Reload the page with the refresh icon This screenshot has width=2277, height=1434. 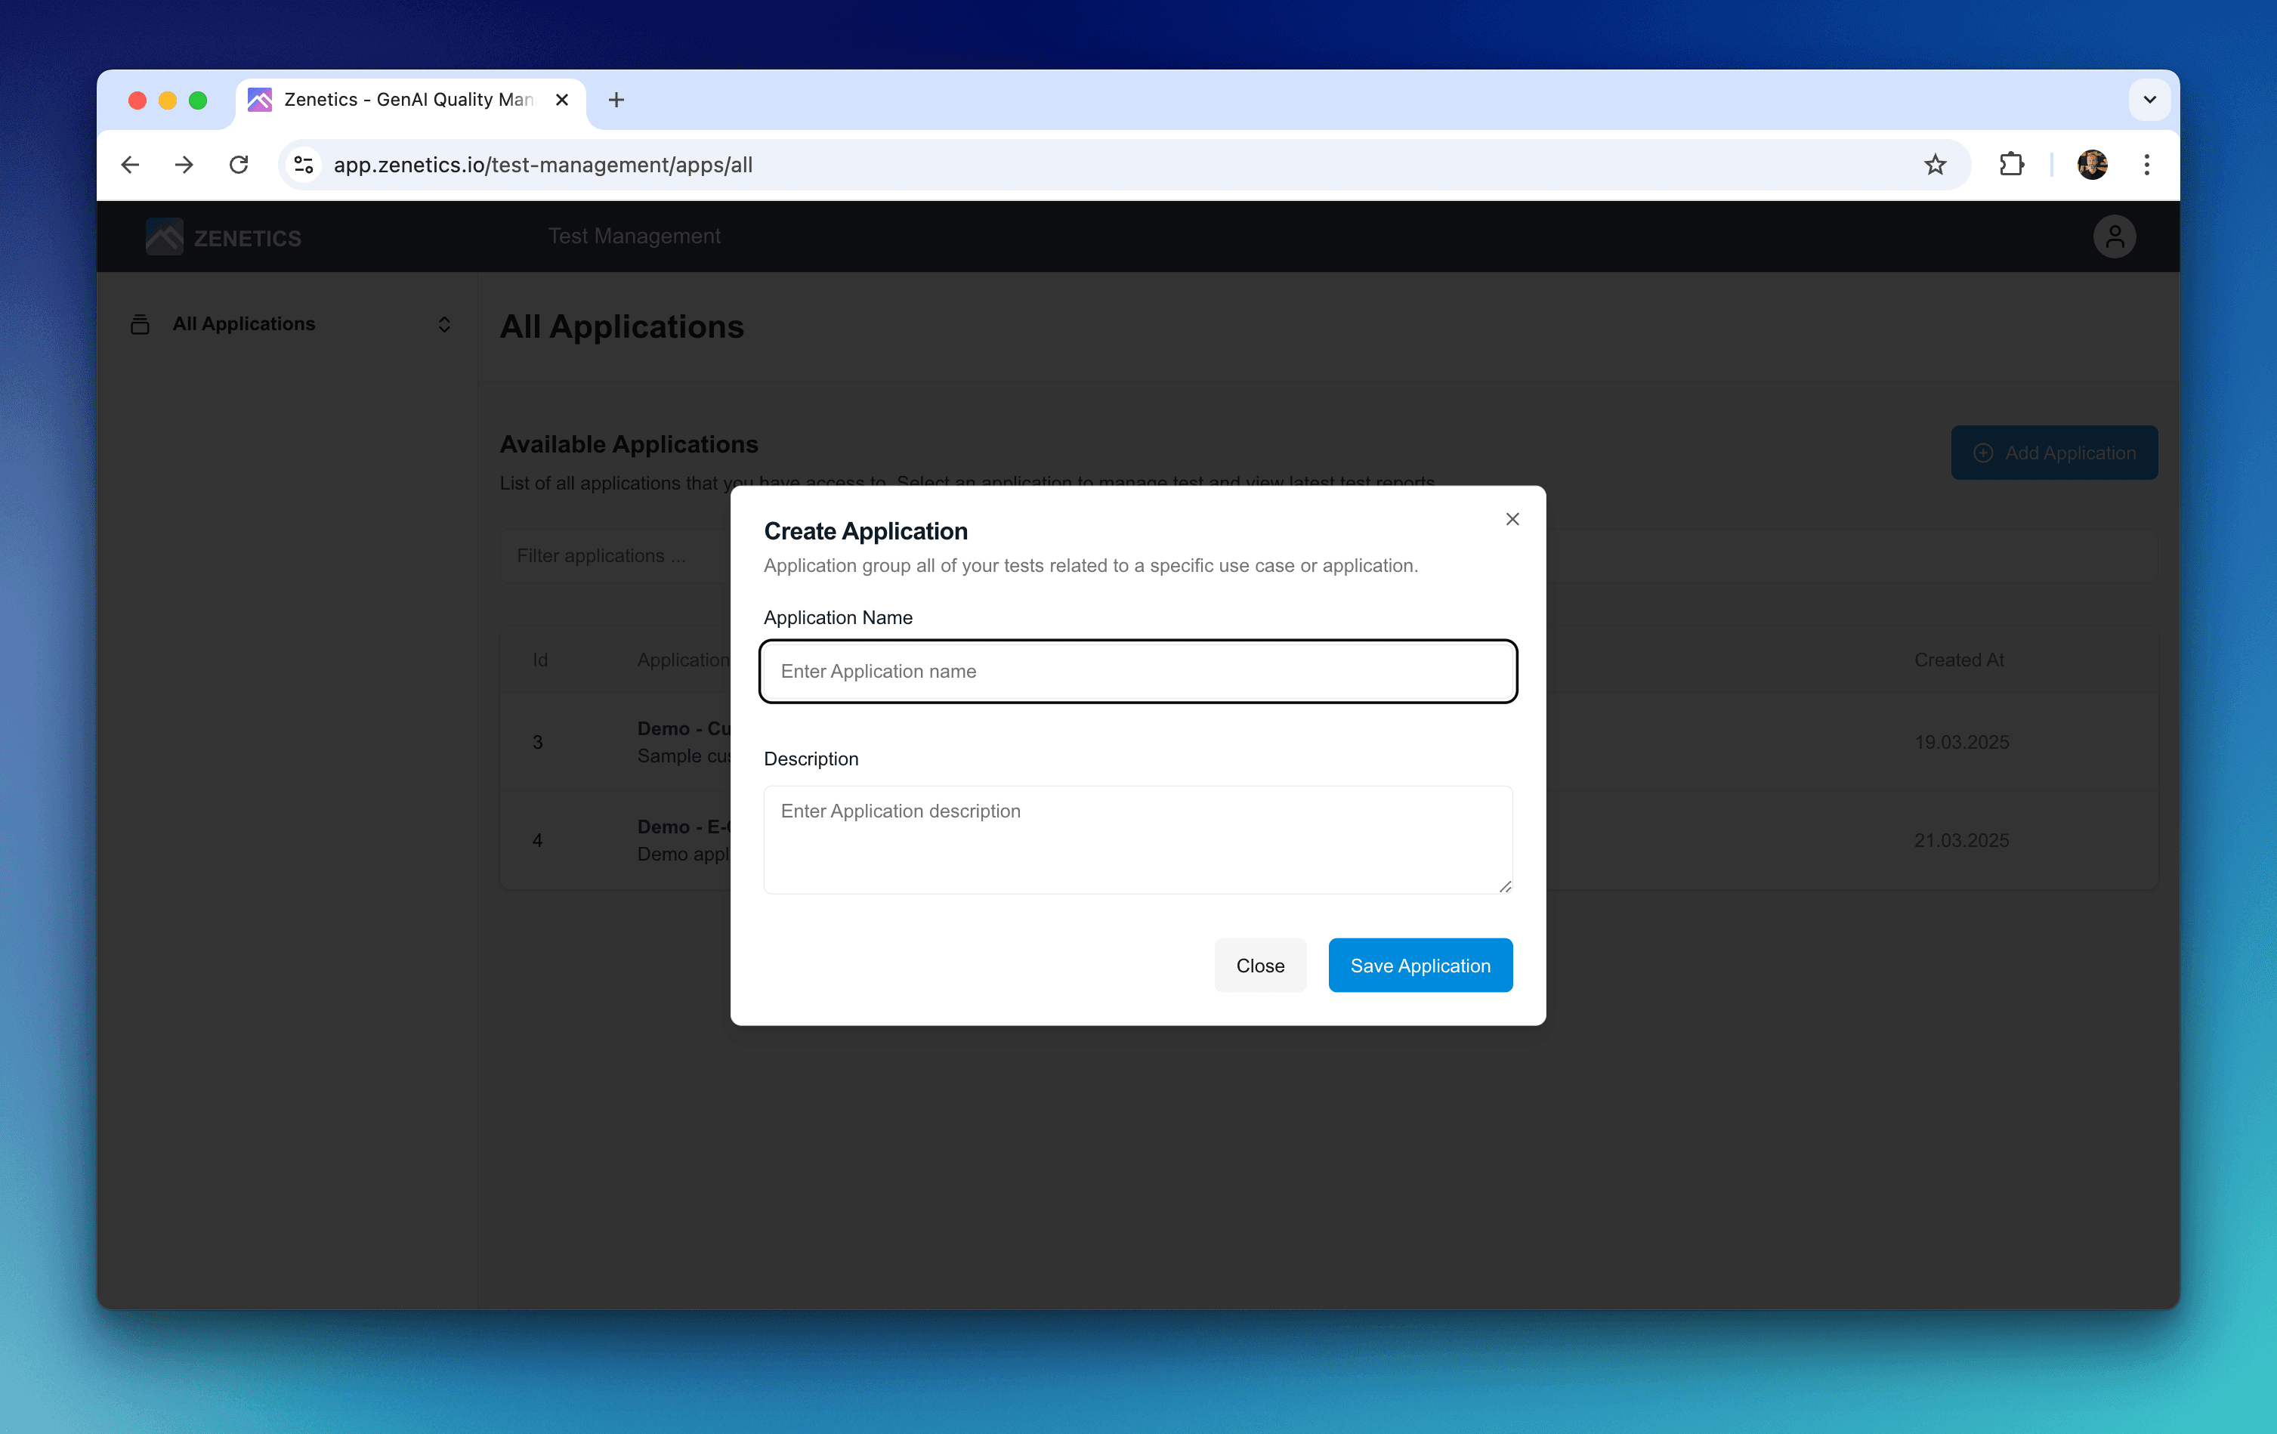point(238,165)
